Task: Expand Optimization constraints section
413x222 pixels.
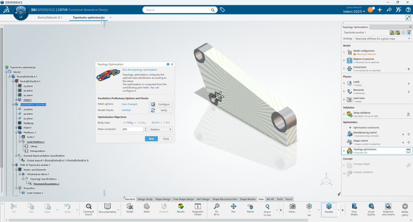Action: [x=350, y=127]
